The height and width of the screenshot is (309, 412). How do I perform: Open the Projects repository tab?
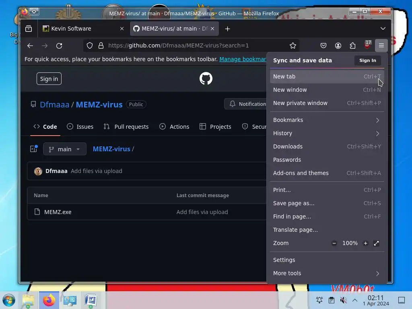216,127
